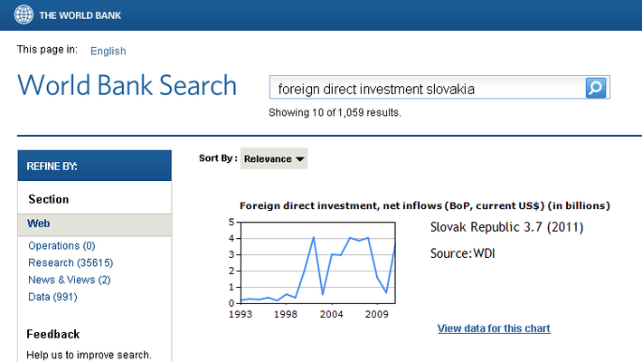This screenshot has width=642, height=362.
Task: Click the Showing 10 of 1,059 results text
Action: tap(335, 113)
